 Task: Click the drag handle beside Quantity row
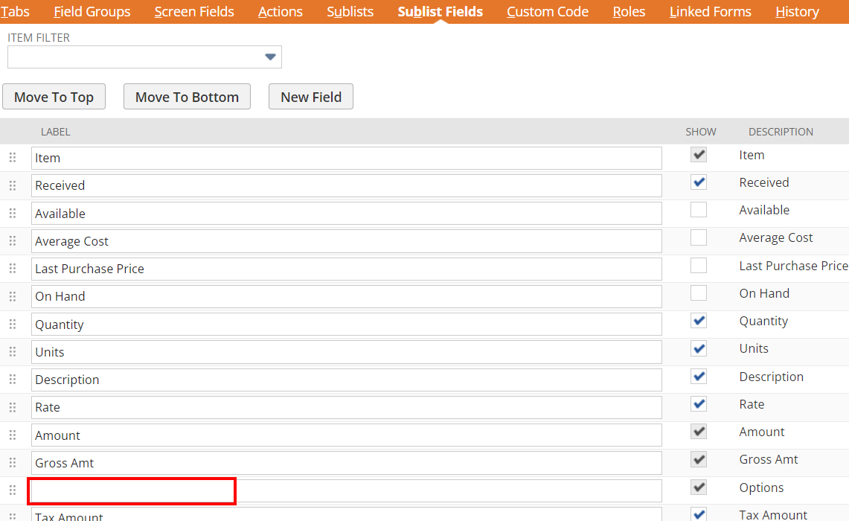[13, 325]
